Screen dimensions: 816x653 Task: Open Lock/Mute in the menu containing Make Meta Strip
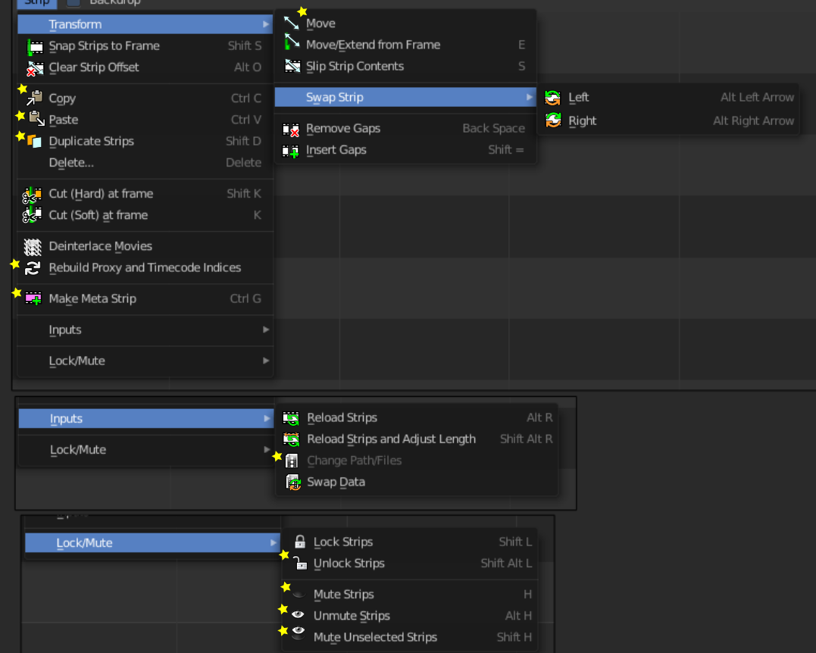145,361
